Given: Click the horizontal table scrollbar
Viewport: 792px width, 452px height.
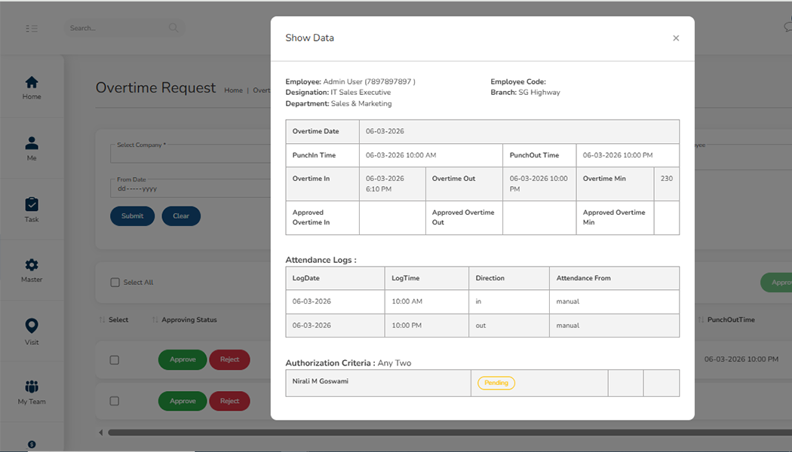Looking at the screenshot, I should [189, 432].
